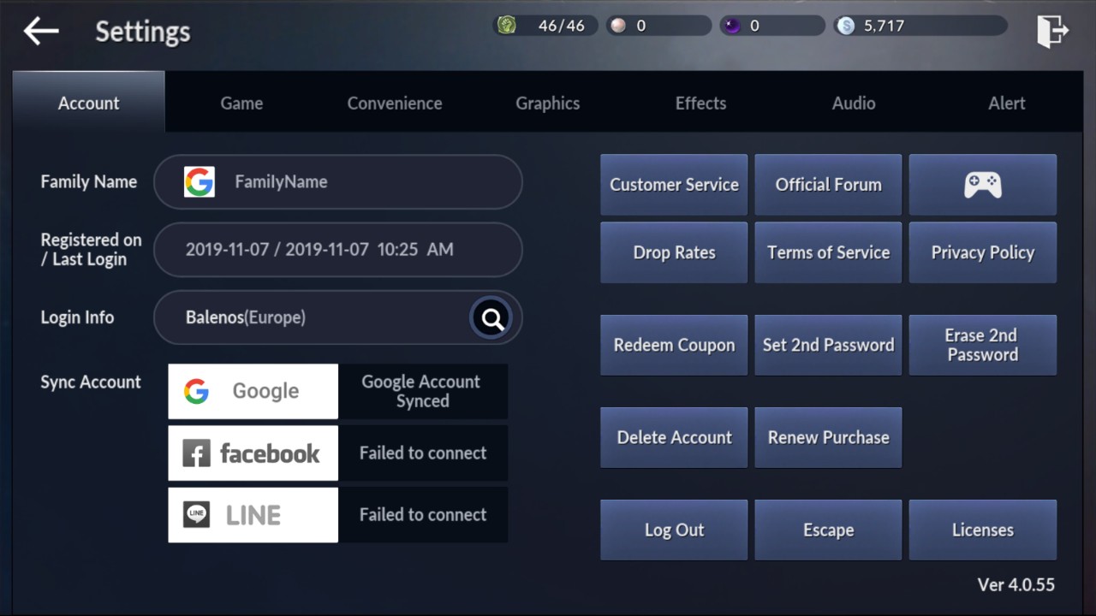Click the magnifier icon in Login Info

491,318
